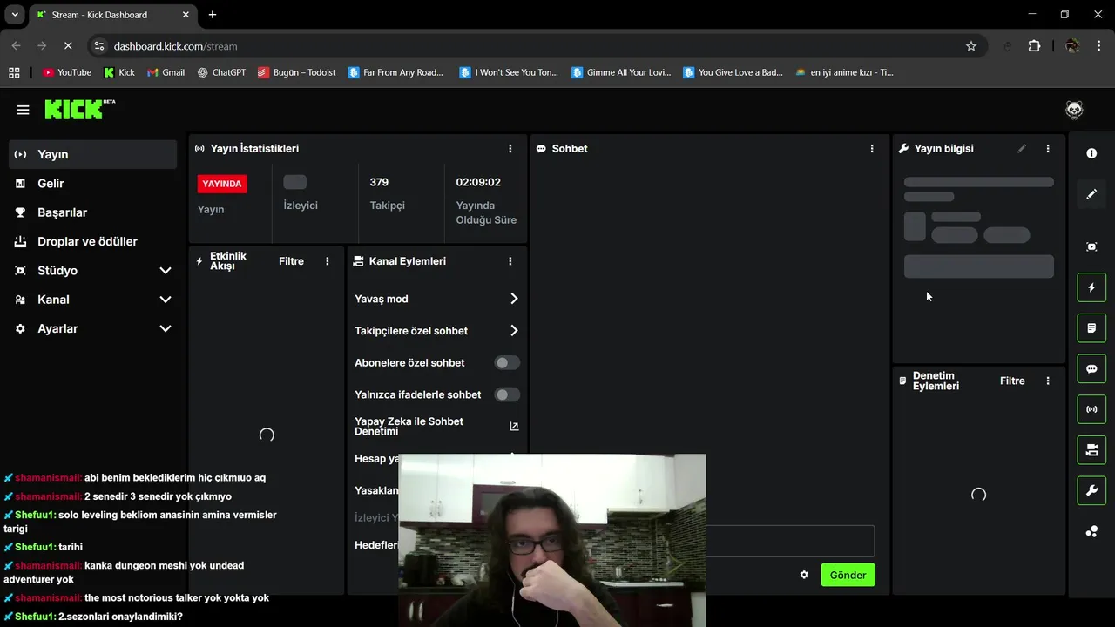Click the Chrome profile avatar in toolbar
The height and width of the screenshot is (627, 1115).
coord(1072,46)
